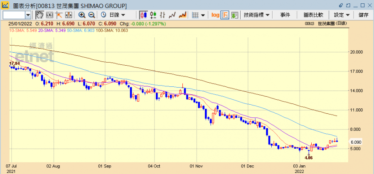
Task: Switch to line chart type
Action: (172, 15)
